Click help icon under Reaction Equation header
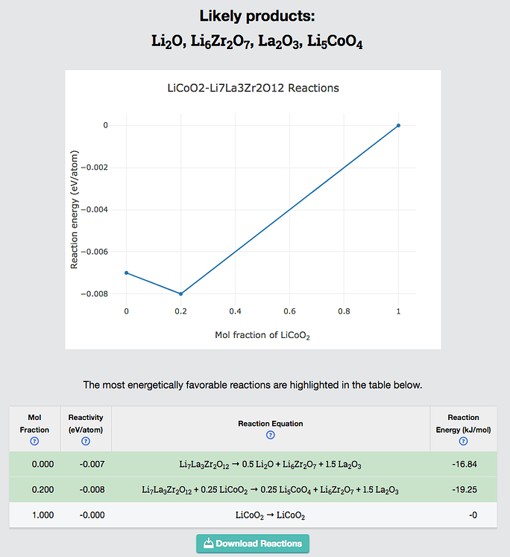Viewport: 510px width, 557px height. point(271,435)
